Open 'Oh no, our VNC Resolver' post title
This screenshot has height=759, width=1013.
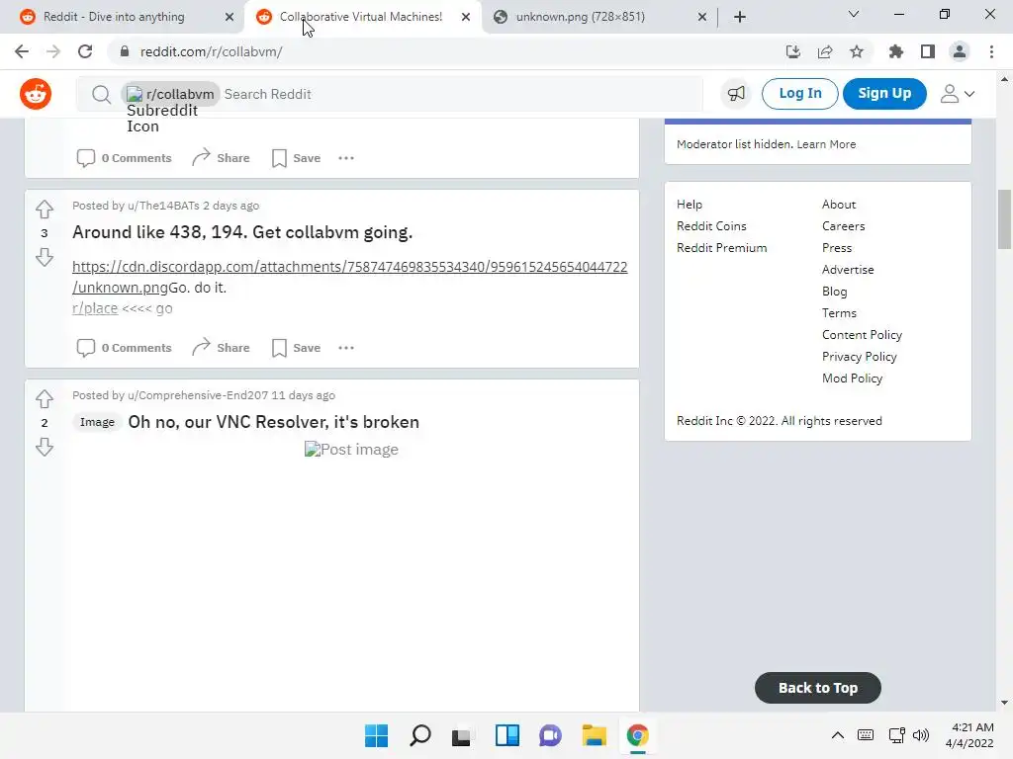(273, 422)
